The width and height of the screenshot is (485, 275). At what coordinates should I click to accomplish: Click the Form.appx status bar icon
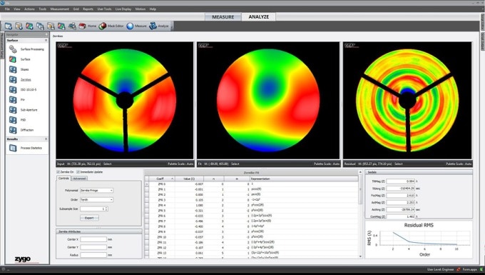click(x=459, y=269)
